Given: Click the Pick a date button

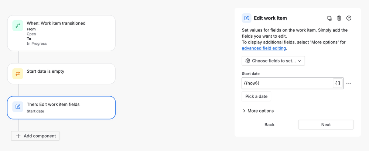Looking at the screenshot, I should [256, 96].
